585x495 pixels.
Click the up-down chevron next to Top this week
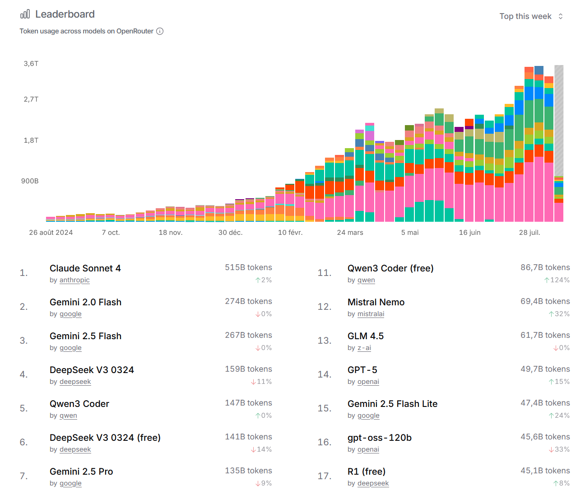pyautogui.click(x=561, y=16)
